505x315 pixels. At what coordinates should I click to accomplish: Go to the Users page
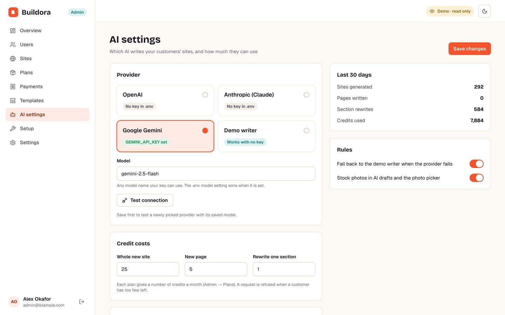(48, 44)
